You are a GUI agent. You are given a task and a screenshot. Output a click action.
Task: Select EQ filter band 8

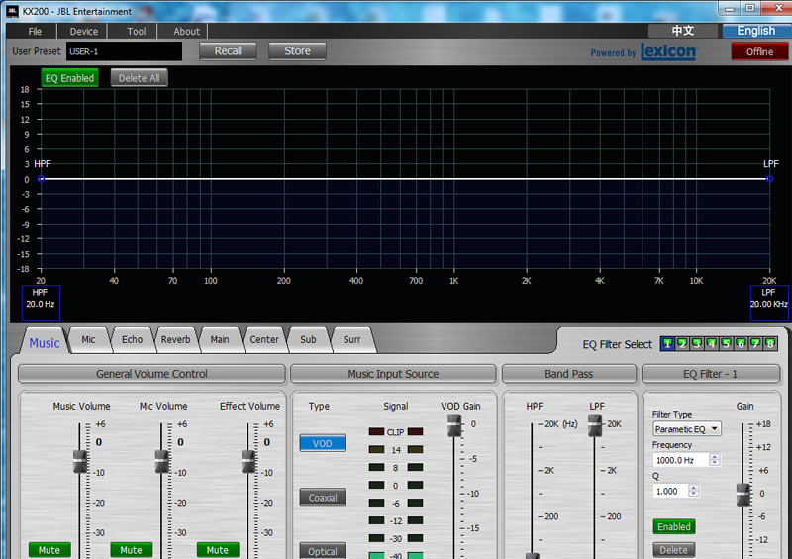(x=770, y=343)
